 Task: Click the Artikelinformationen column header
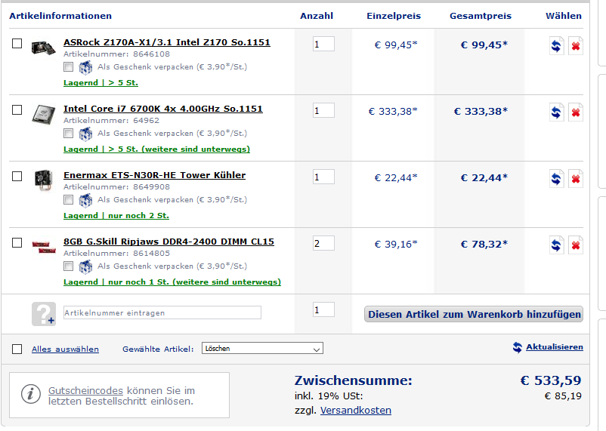point(60,16)
